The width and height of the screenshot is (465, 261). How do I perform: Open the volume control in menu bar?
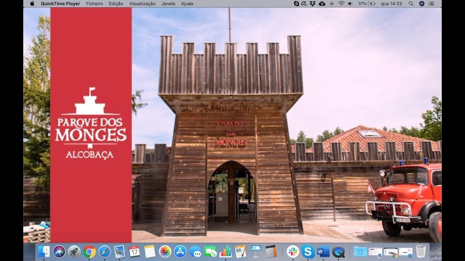[351, 4]
